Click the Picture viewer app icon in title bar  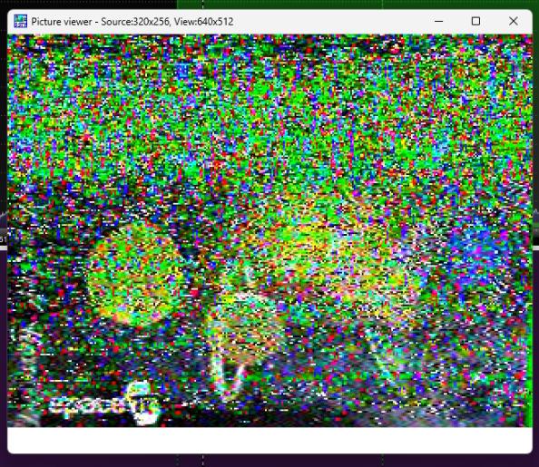[20, 21]
